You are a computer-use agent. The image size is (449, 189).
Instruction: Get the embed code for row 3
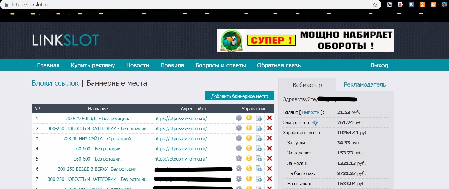click(x=259, y=138)
